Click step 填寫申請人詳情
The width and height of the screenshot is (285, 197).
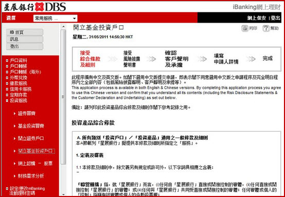[x=226, y=59]
